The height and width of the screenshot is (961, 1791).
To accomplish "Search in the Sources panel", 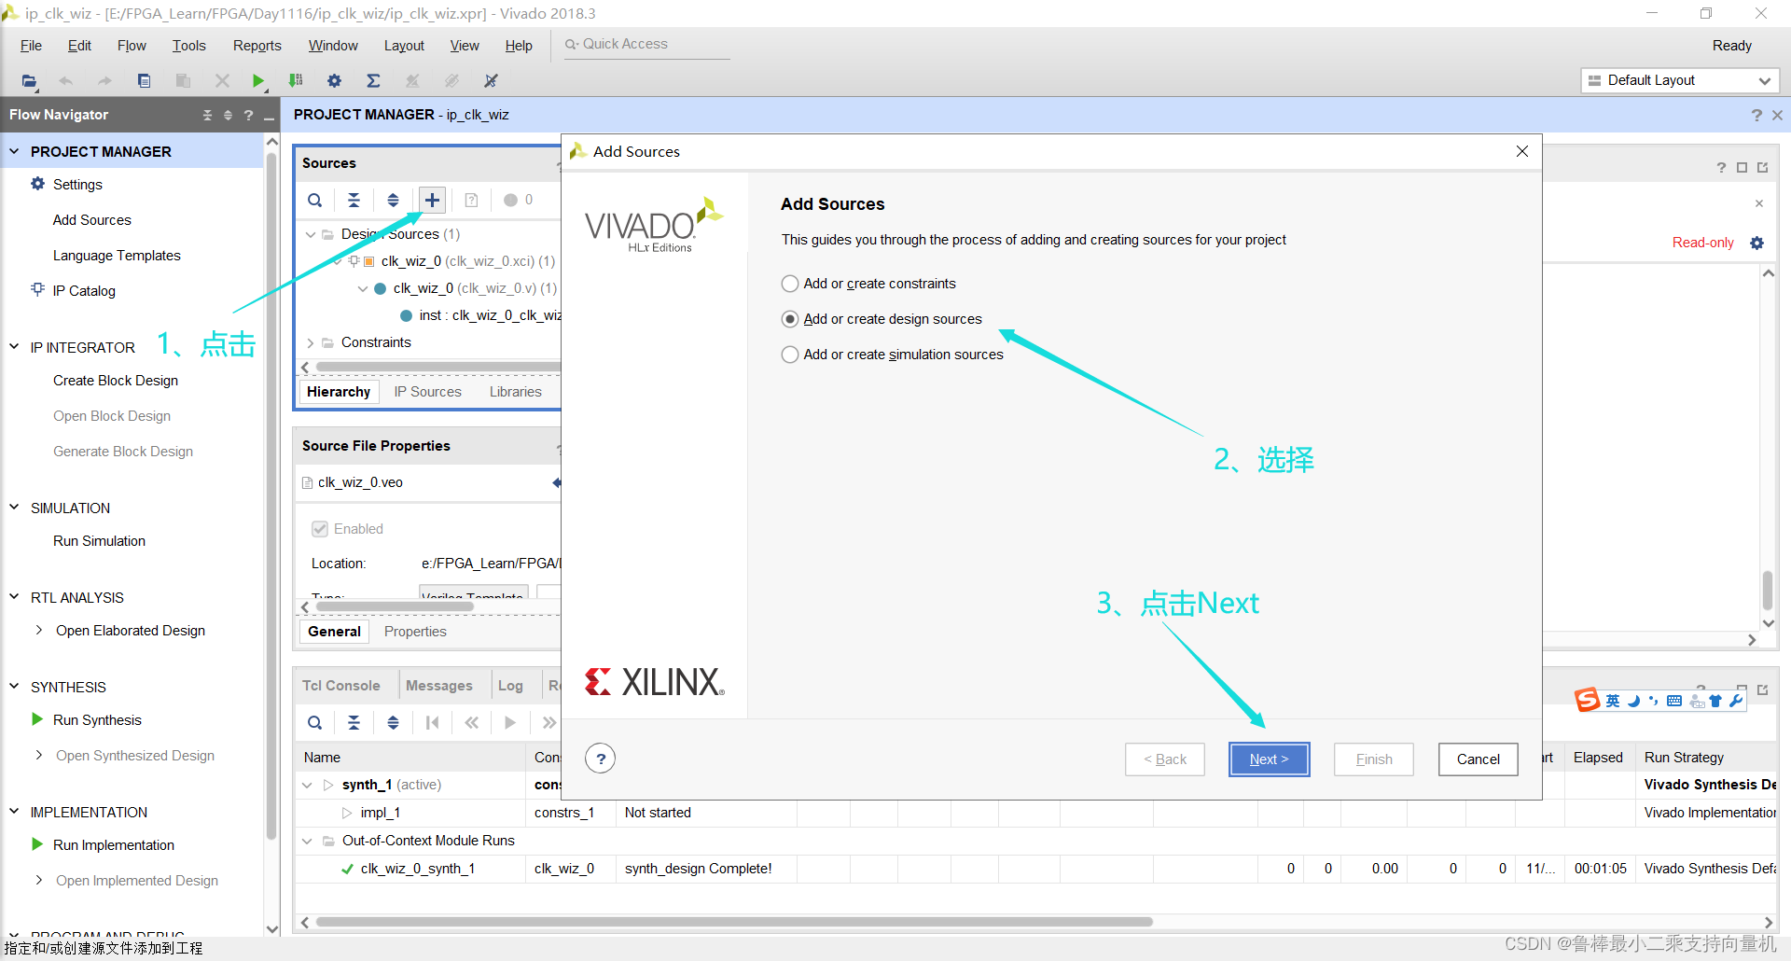I will coord(315,200).
